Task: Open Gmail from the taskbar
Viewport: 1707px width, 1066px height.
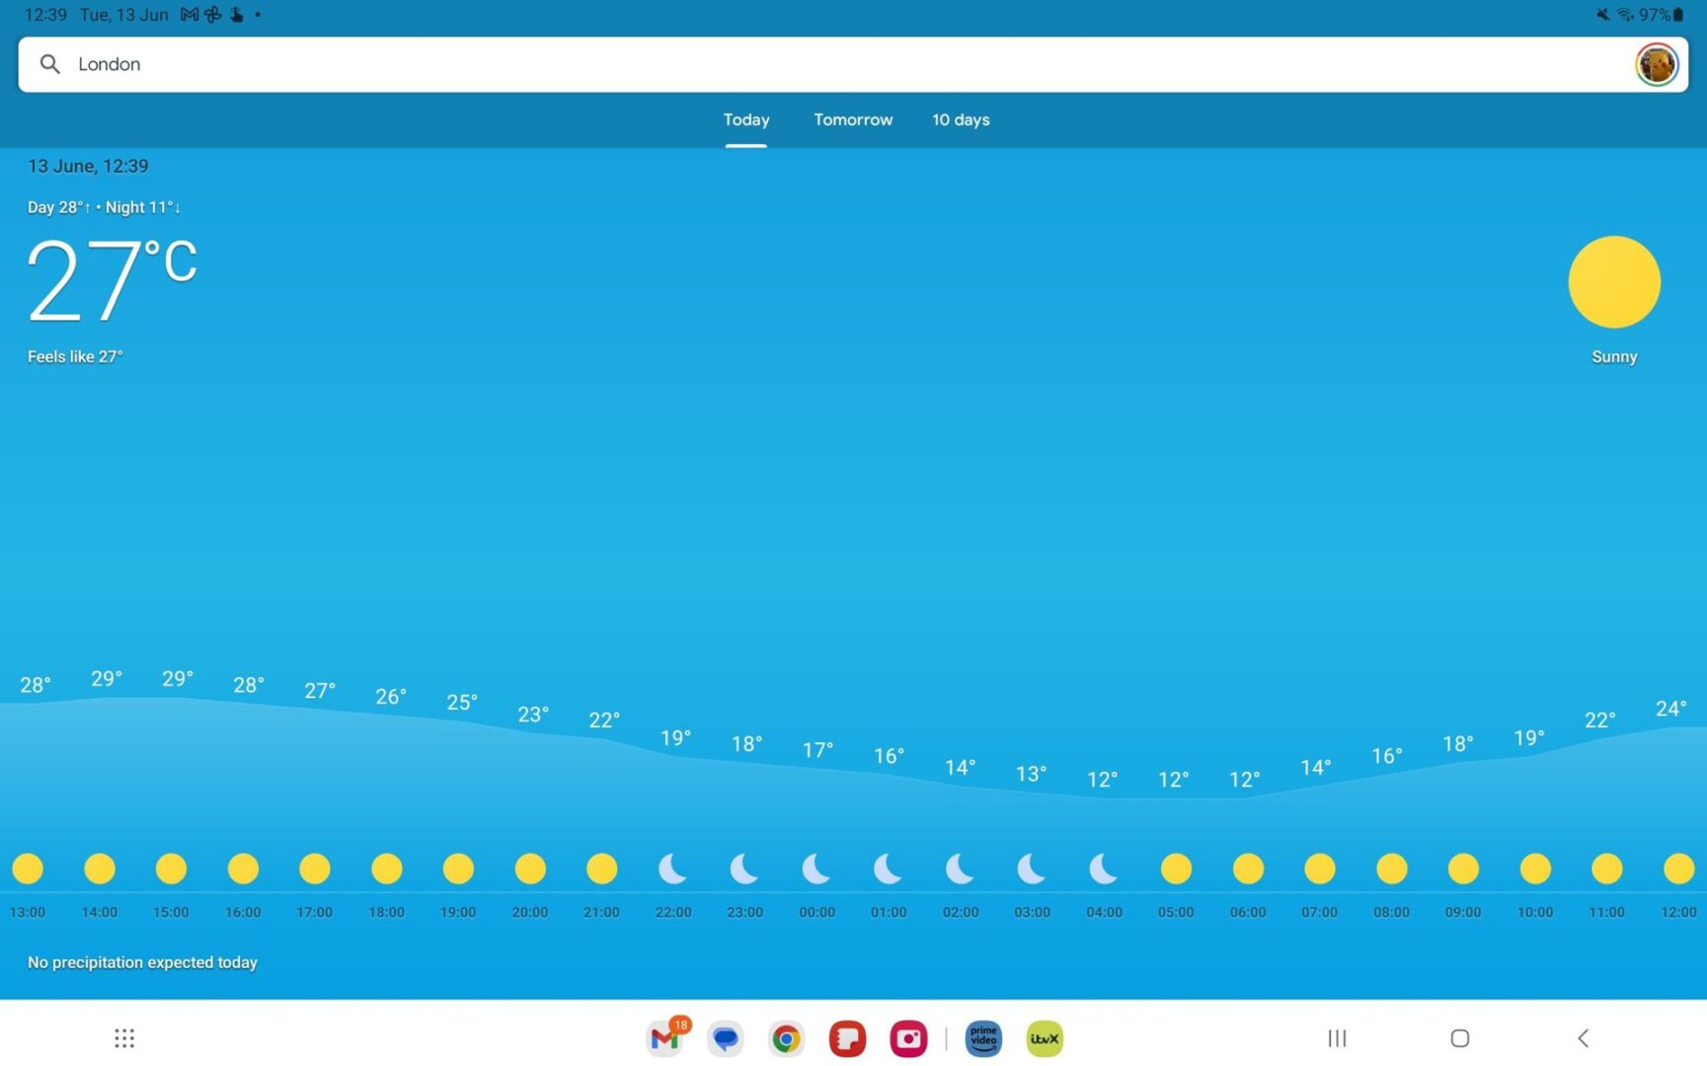Action: (x=663, y=1037)
